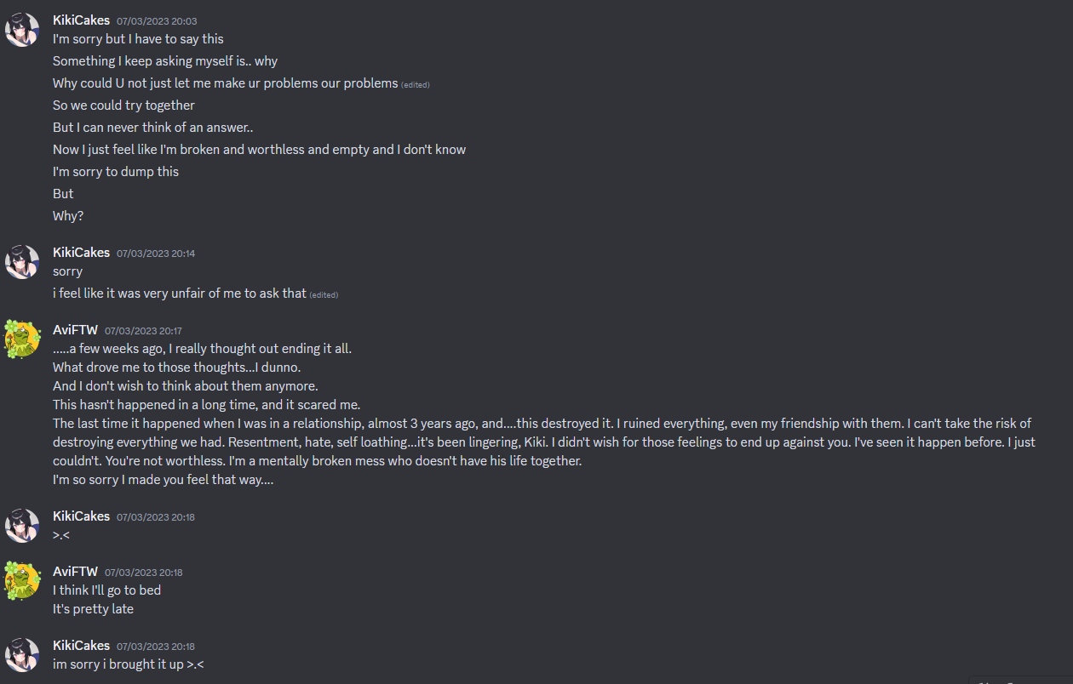Select the single-word message "Why?"
1073x684 pixels.
coord(68,216)
